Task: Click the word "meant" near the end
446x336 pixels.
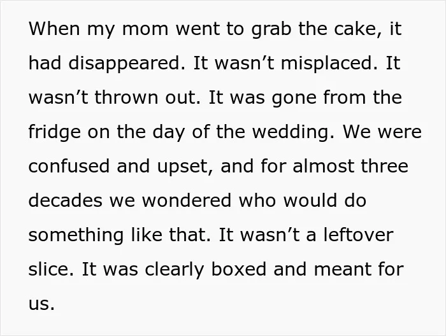Action: click(337, 270)
